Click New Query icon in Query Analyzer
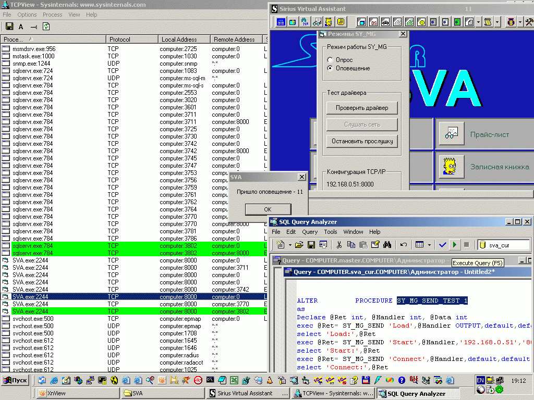The image size is (534, 400). tap(280, 245)
